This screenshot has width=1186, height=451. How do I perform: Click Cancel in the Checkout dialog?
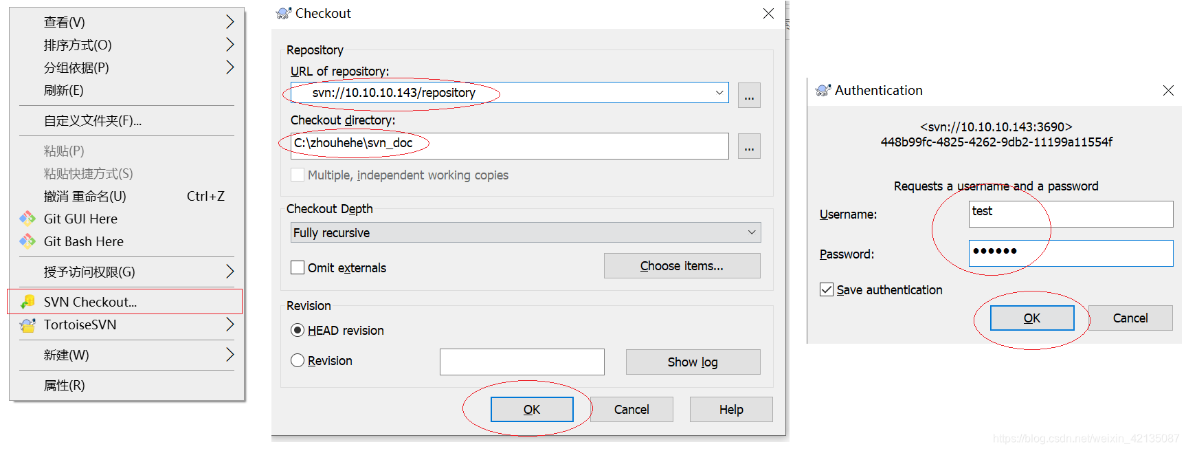631,409
